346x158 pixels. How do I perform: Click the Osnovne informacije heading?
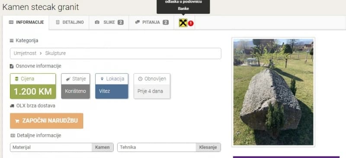(38, 66)
